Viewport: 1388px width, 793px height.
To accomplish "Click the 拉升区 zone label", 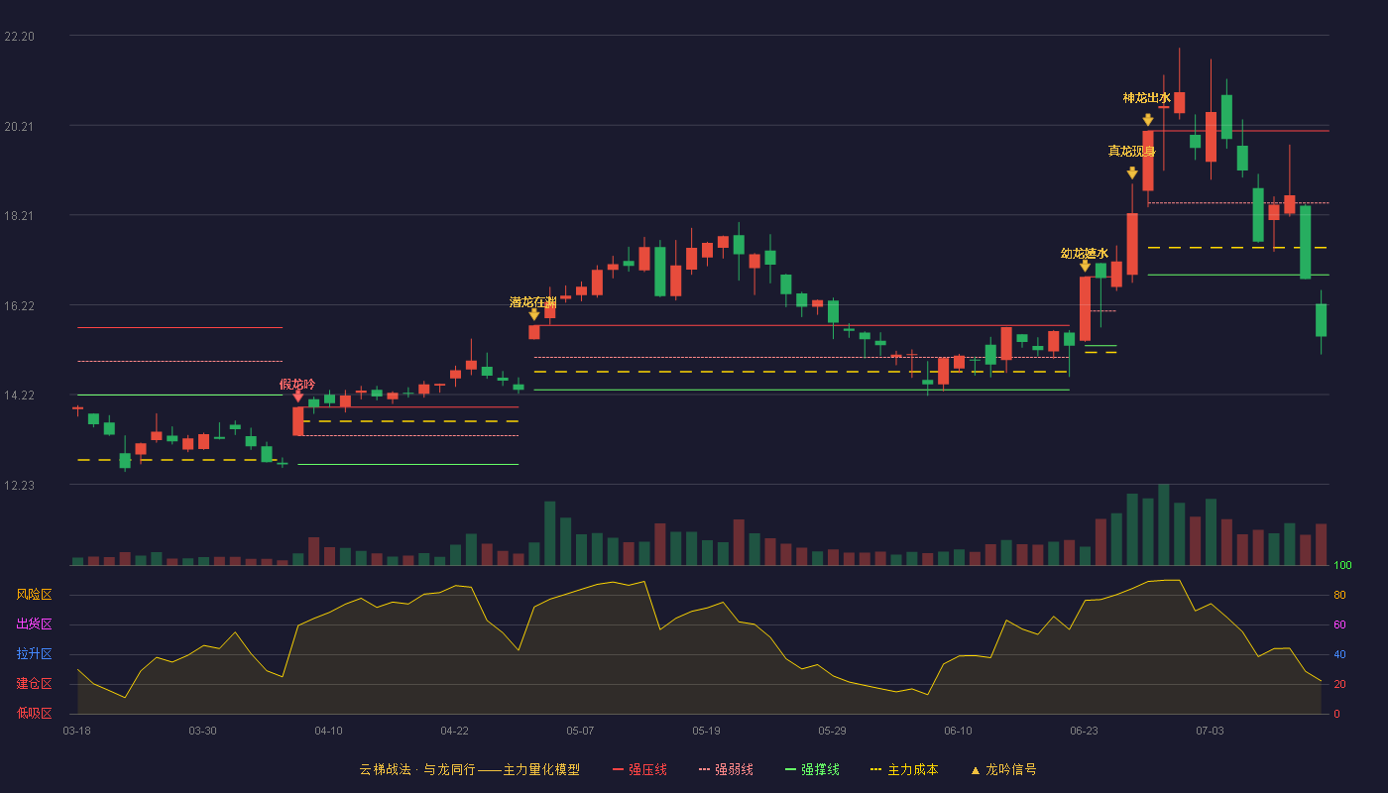I will 35,654.
